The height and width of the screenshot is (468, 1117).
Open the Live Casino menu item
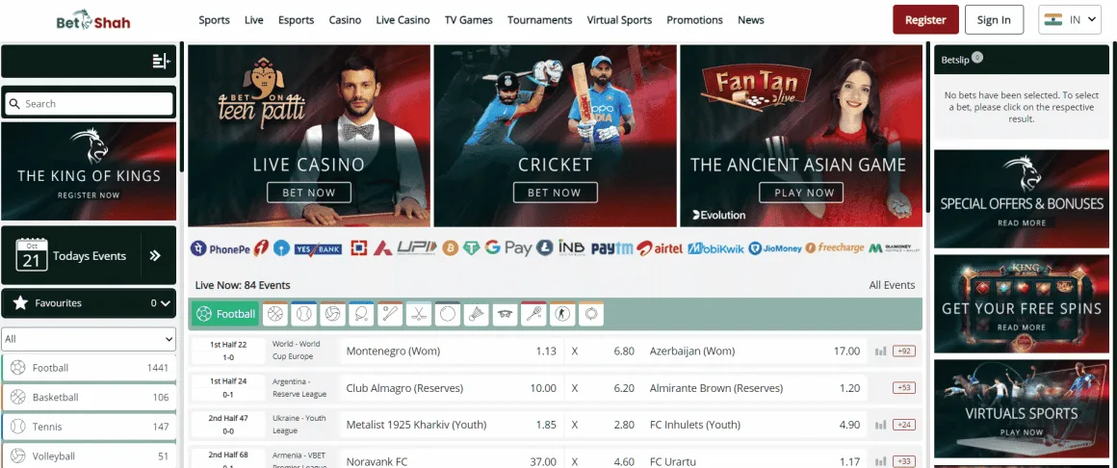point(403,19)
